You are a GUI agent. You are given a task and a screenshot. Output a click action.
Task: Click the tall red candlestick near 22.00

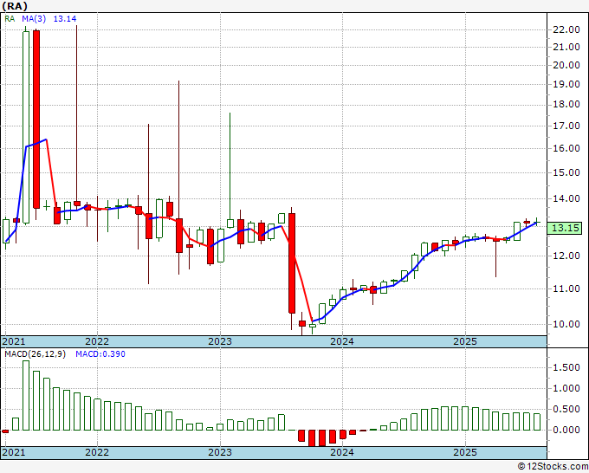36,120
